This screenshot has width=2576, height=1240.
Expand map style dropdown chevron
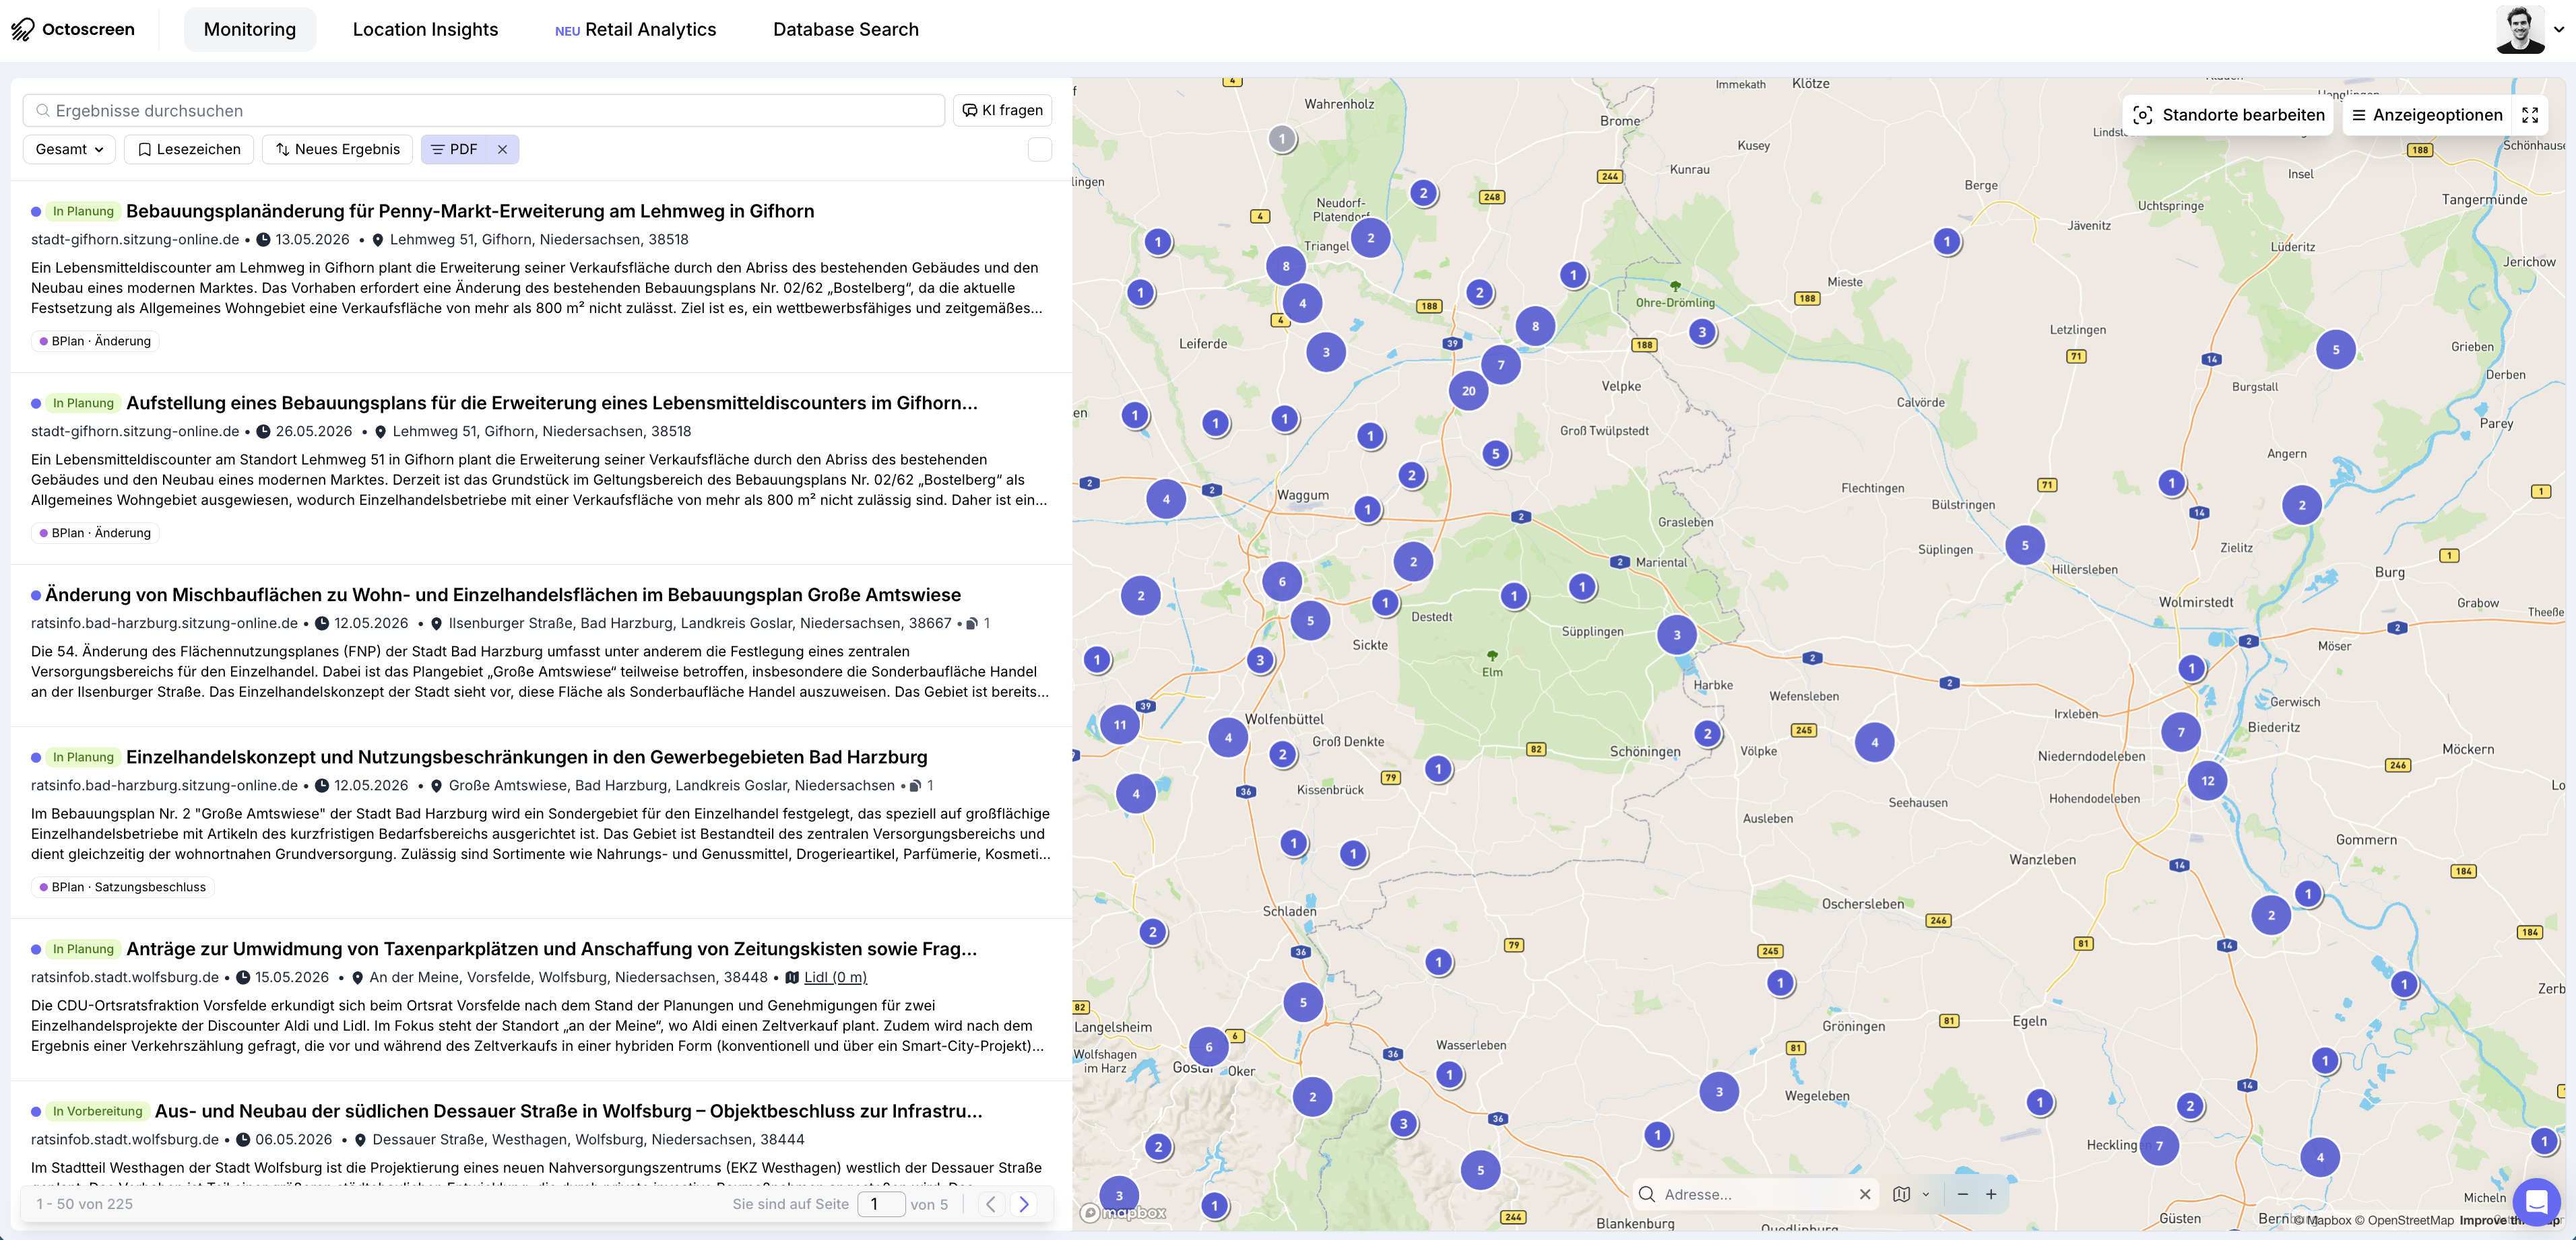point(1926,1194)
